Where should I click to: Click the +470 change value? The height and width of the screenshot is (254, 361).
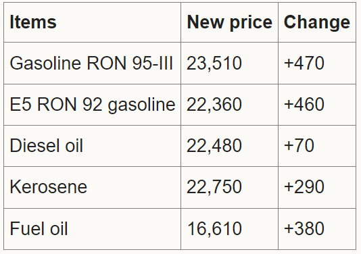(304, 63)
